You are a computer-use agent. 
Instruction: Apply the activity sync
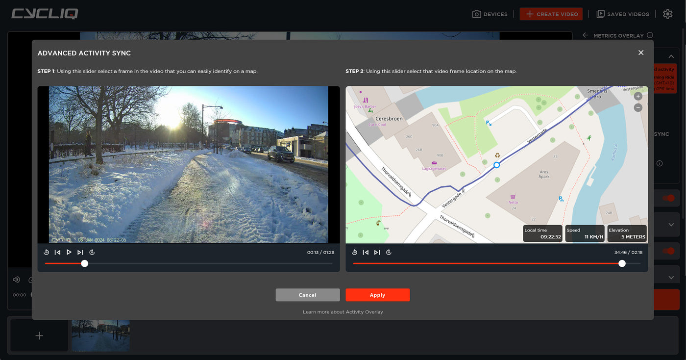coord(378,295)
